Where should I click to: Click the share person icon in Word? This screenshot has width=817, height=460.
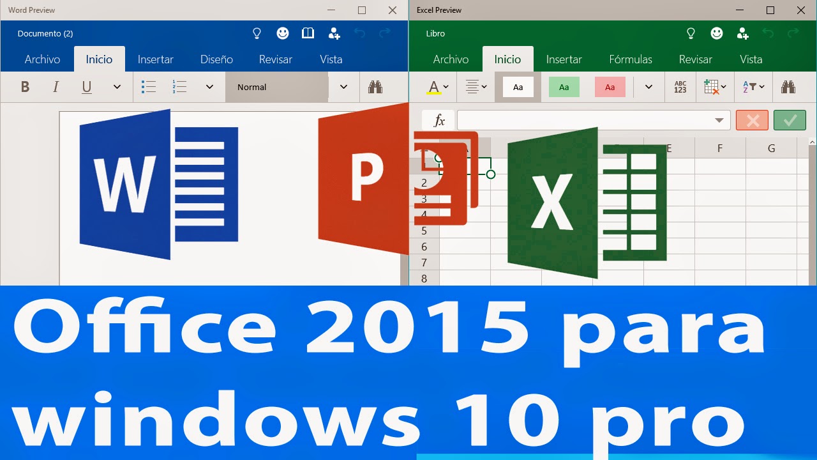click(333, 33)
